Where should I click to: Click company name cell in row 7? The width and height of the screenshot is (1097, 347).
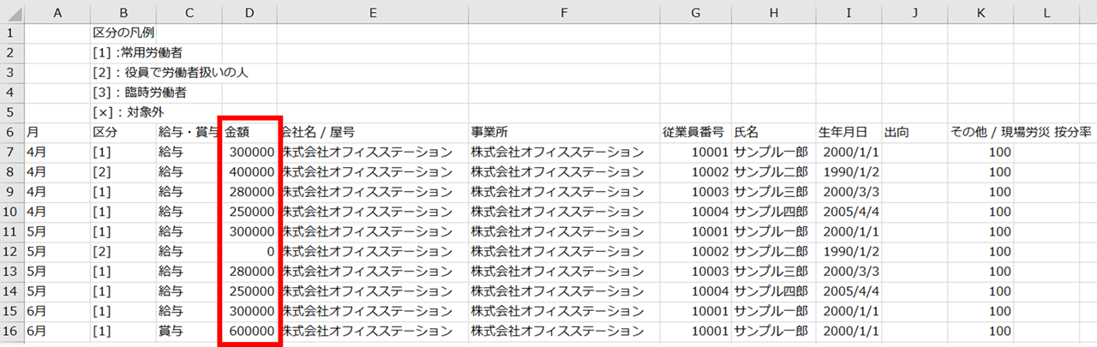[374, 153]
